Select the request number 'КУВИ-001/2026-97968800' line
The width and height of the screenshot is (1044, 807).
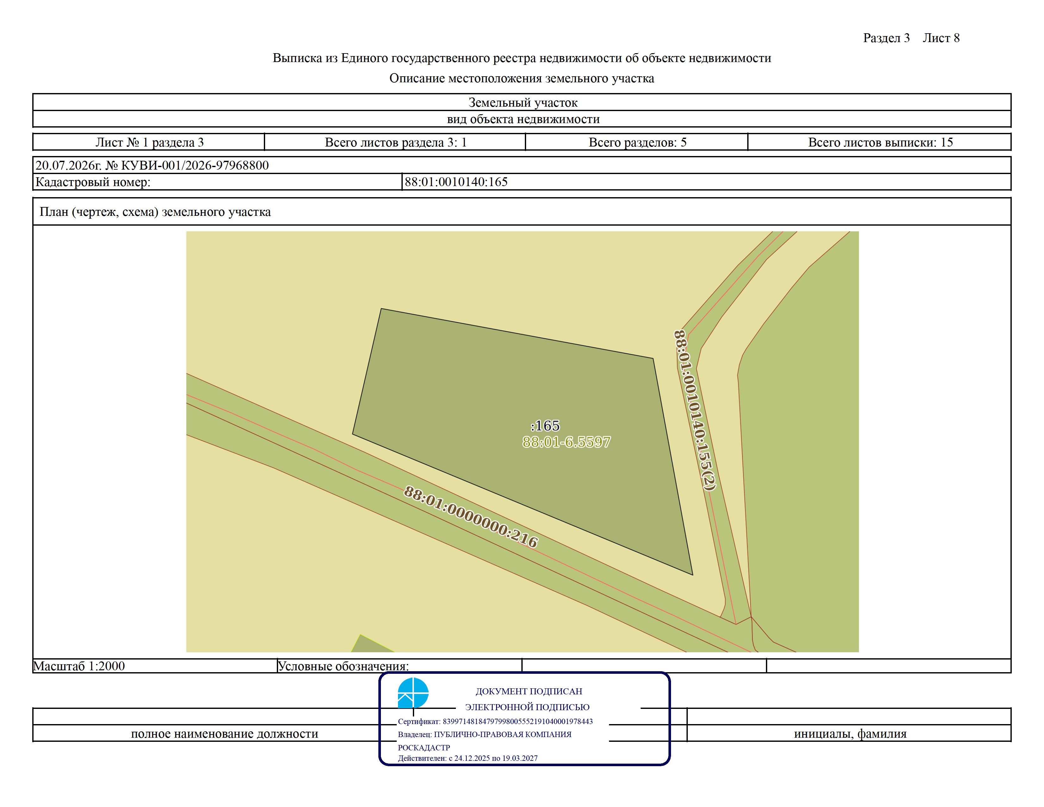click(x=522, y=166)
